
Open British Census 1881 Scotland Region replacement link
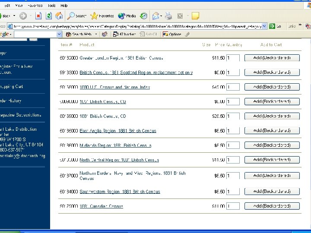click(136, 73)
